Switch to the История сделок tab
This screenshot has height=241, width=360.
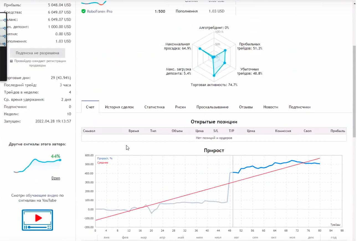tap(119, 107)
